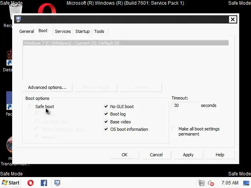Apply the boot settings
This screenshot has width=251, height=188.
(x=188, y=155)
